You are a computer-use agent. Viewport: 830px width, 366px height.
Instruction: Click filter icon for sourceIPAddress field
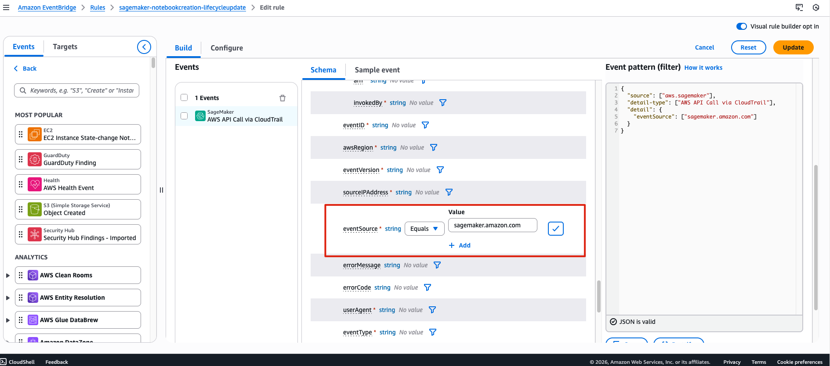coord(449,192)
